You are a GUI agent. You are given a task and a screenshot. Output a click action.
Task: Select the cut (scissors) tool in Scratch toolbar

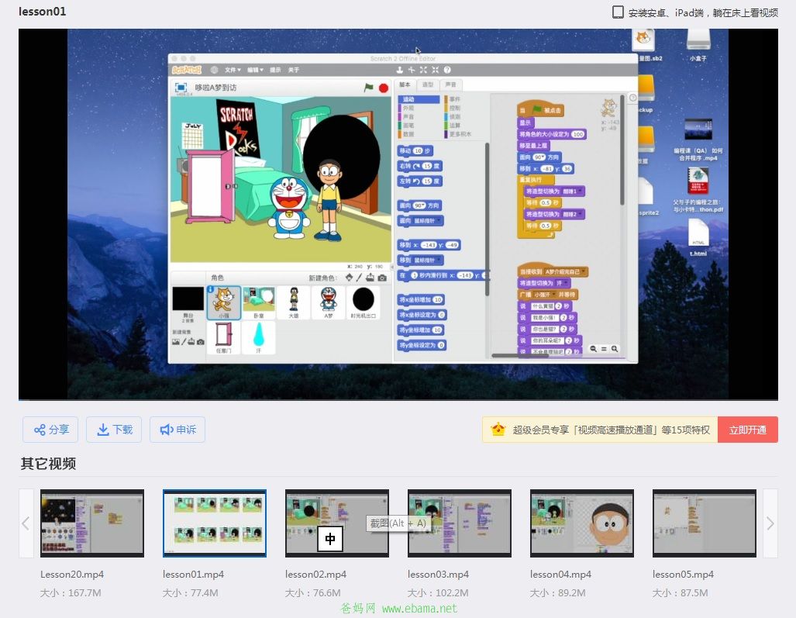tap(412, 70)
